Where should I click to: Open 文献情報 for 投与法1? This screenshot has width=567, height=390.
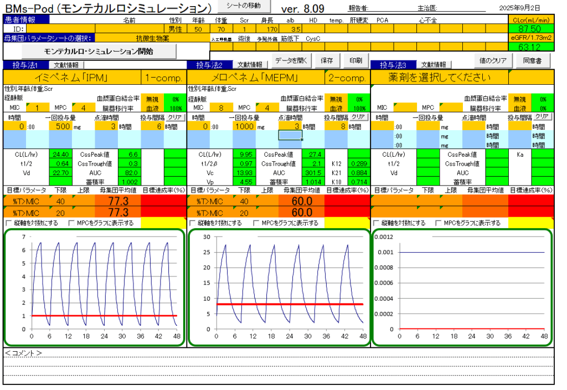point(66,65)
